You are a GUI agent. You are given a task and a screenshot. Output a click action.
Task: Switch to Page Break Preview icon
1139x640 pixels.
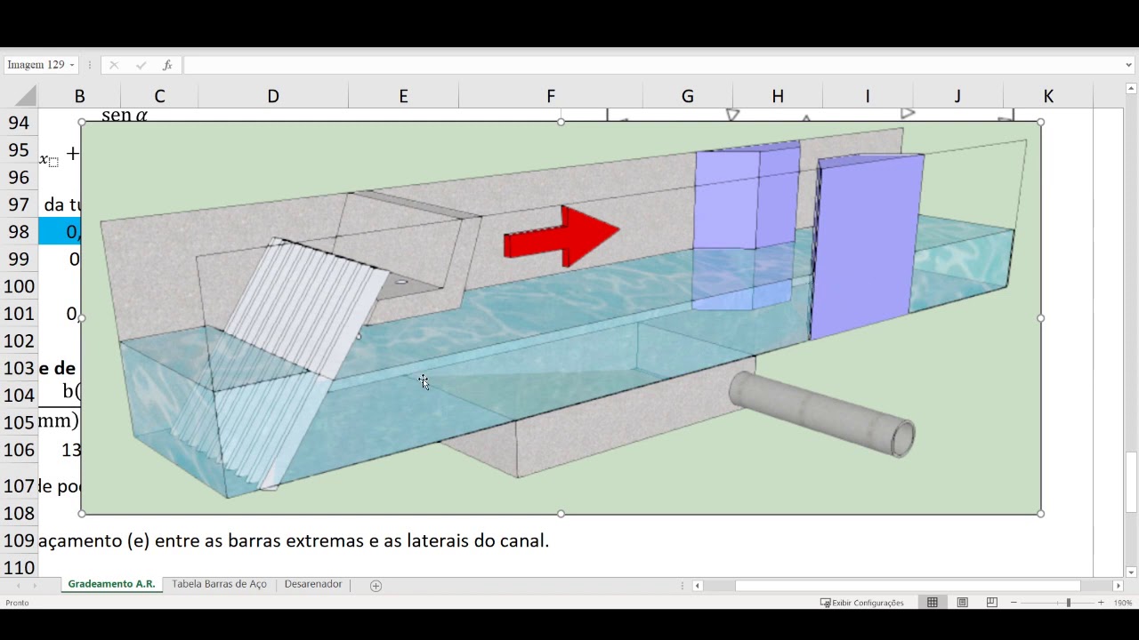[x=991, y=603]
